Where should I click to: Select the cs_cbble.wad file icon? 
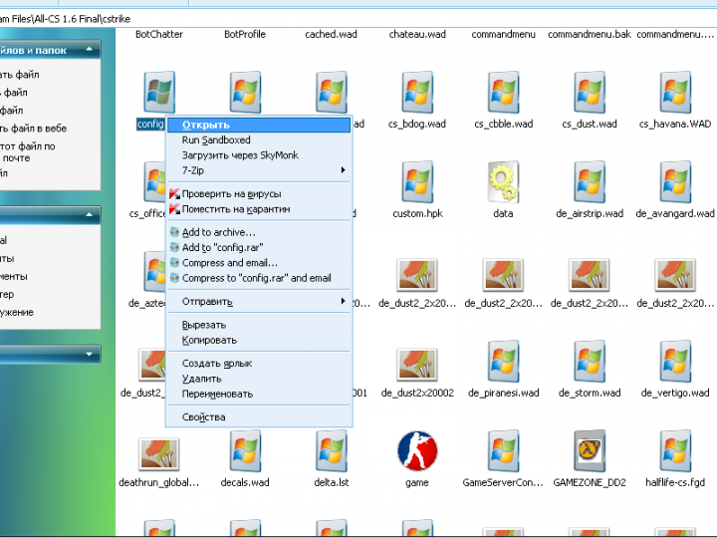[x=504, y=92]
